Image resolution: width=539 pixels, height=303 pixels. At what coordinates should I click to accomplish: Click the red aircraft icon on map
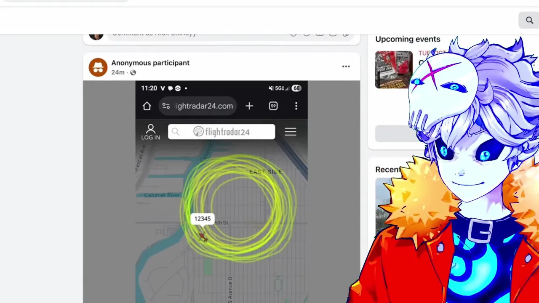pos(203,237)
